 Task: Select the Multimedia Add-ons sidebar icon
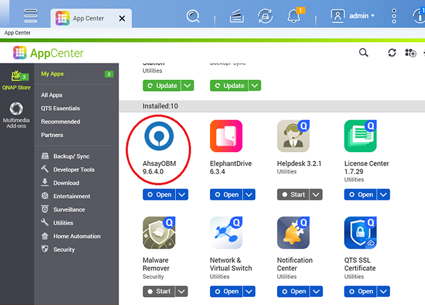point(16,115)
